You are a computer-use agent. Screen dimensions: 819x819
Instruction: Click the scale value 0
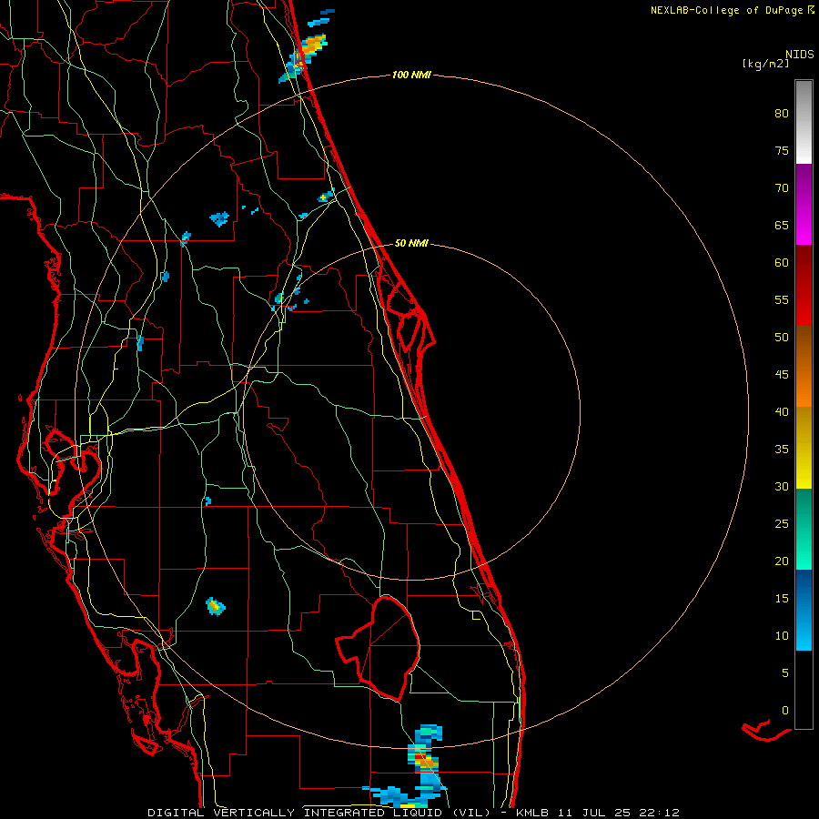[x=785, y=711]
